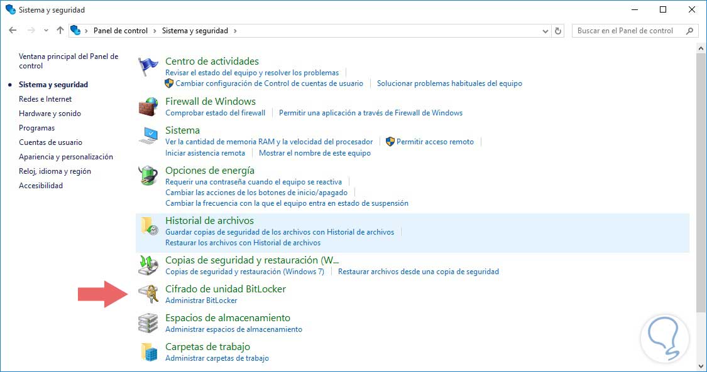Image resolution: width=707 pixels, height=372 pixels.
Task: Click the Opciones de energía battery icon
Action: [x=148, y=176]
